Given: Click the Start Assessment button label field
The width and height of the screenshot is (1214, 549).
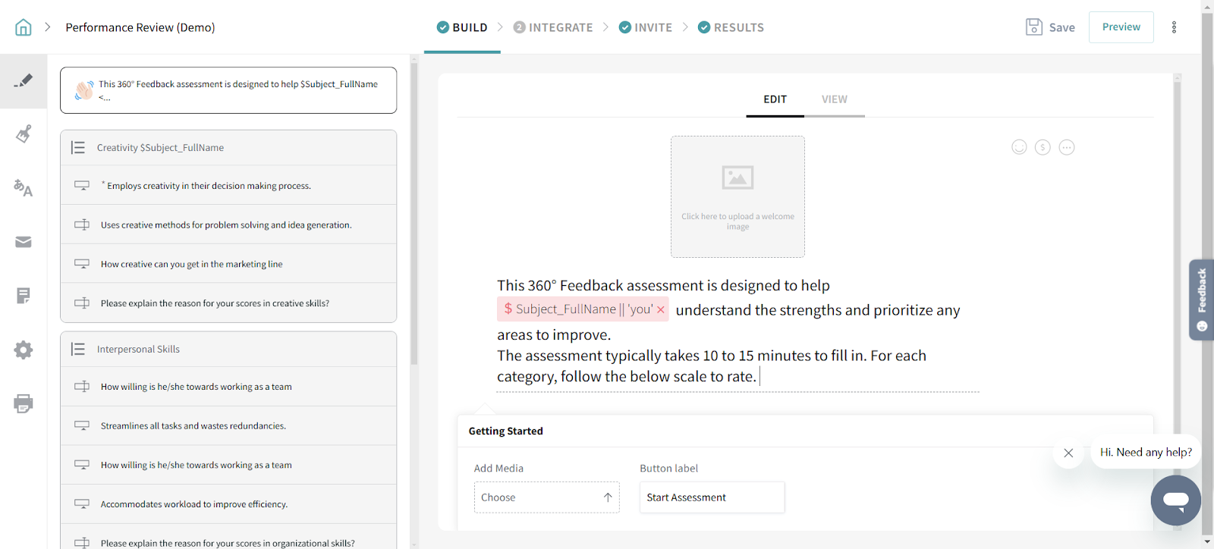Looking at the screenshot, I should point(711,497).
